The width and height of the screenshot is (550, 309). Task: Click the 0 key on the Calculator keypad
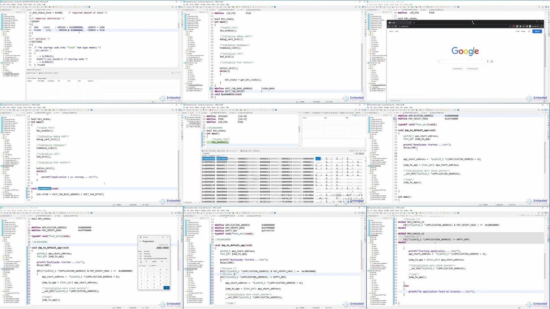154,288
